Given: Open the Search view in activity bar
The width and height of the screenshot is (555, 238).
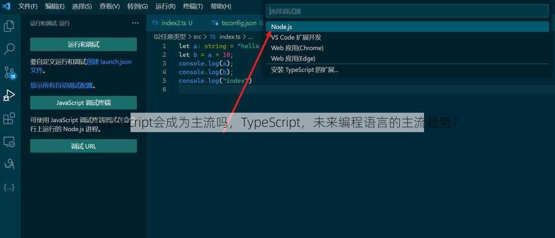Looking at the screenshot, I should pyautogui.click(x=9, y=49).
